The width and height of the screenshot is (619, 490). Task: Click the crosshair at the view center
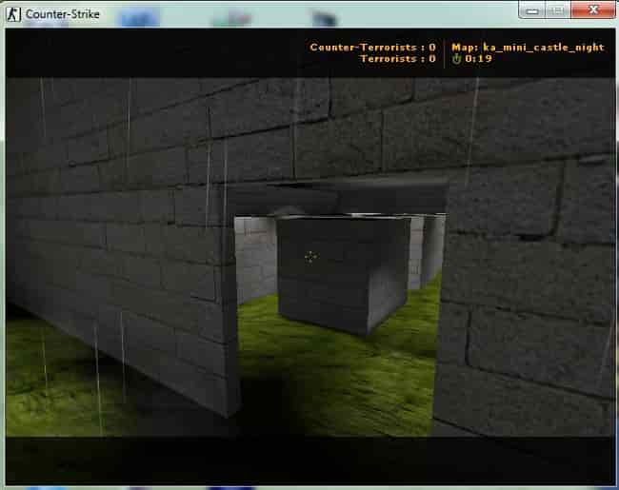click(310, 257)
